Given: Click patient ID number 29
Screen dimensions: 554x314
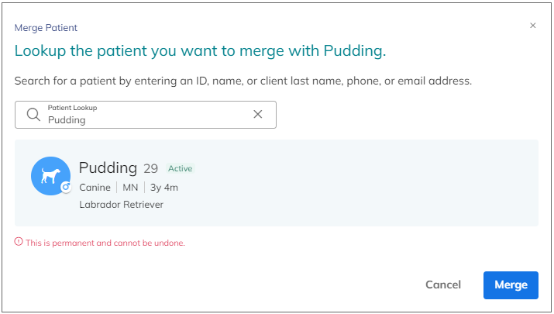Looking at the screenshot, I should (x=150, y=169).
